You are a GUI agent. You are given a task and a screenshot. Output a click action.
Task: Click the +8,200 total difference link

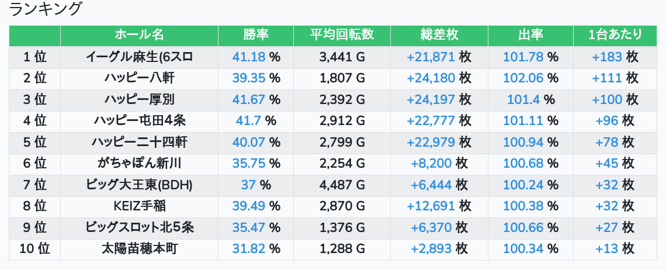tap(432, 164)
